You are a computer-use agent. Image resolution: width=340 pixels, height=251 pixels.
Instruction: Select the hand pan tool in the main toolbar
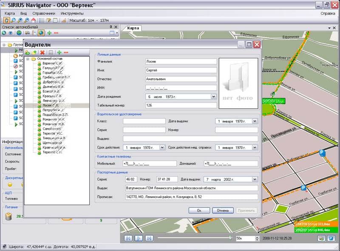coord(6,20)
